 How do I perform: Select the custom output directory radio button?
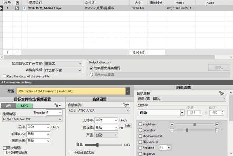coord(91,75)
